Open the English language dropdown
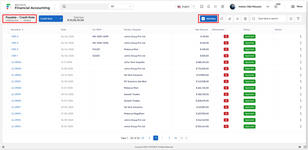This screenshot has height=150, width=308. click(185, 7)
